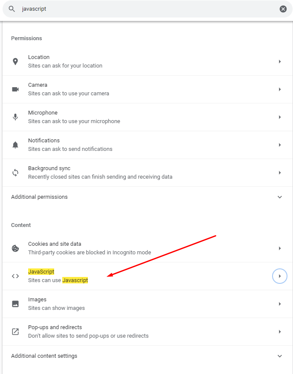This screenshot has width=293, height=374.
Task: Open JavaScript settings via circled arrow
Action: point(280,276)
